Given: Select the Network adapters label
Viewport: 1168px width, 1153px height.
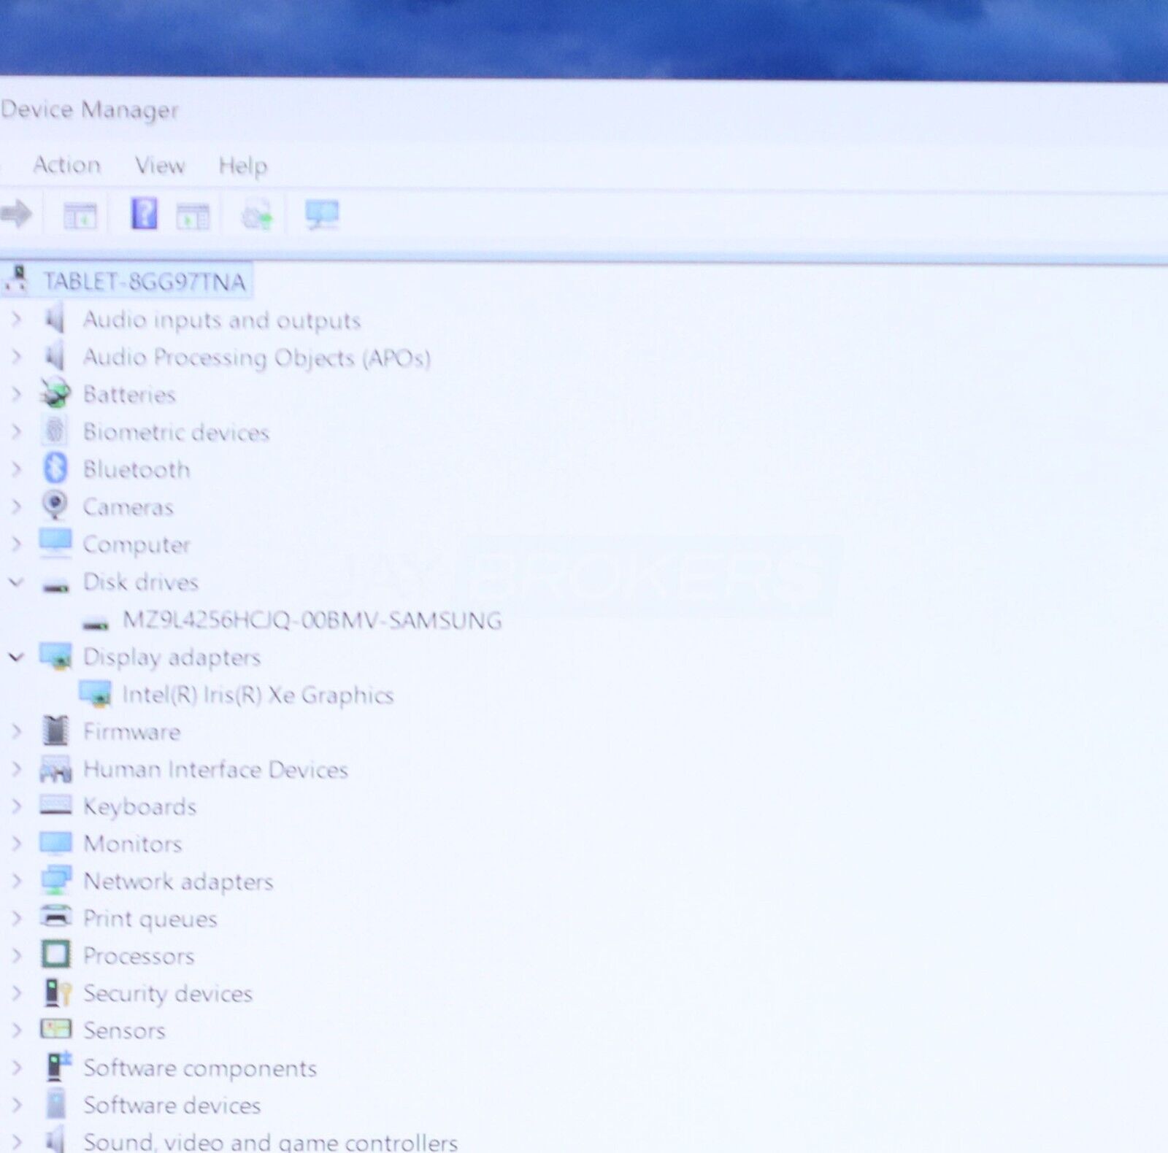Looking at the screenshot, I should [x=178, y=882].
